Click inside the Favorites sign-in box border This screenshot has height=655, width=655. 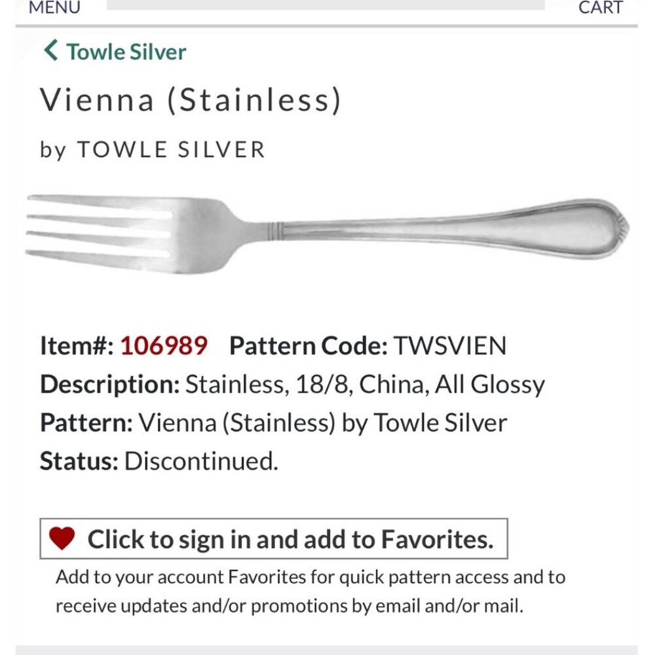[x=275, y=538]
